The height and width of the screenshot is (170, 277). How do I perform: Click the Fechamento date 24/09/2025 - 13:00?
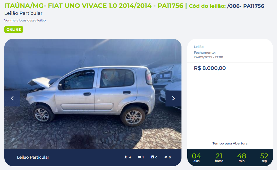(x=208, y=57)
